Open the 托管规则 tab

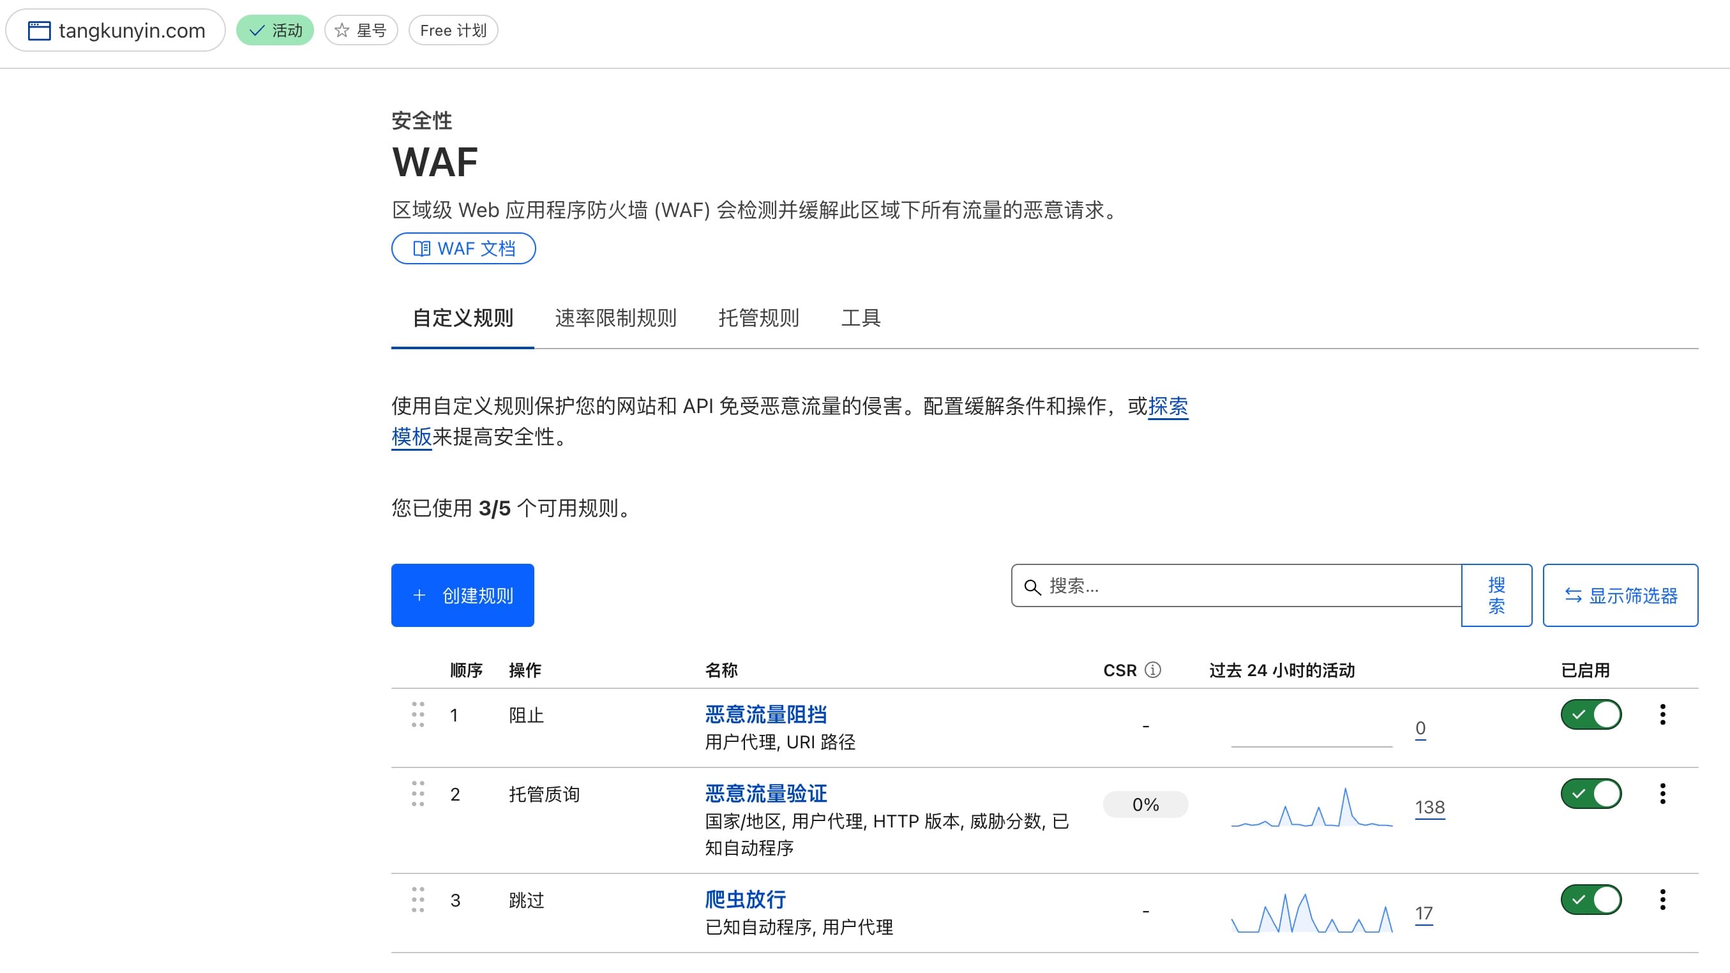(758, 317)
